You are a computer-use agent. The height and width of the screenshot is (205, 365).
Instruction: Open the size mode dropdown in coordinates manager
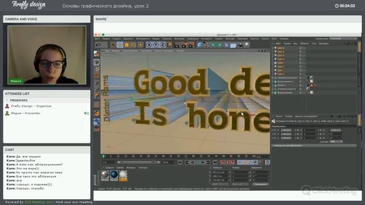click(240, 184)
